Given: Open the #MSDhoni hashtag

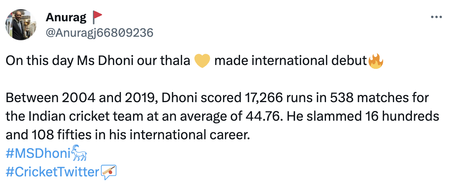Looking at the screenshot, I should tap(37, 154).
